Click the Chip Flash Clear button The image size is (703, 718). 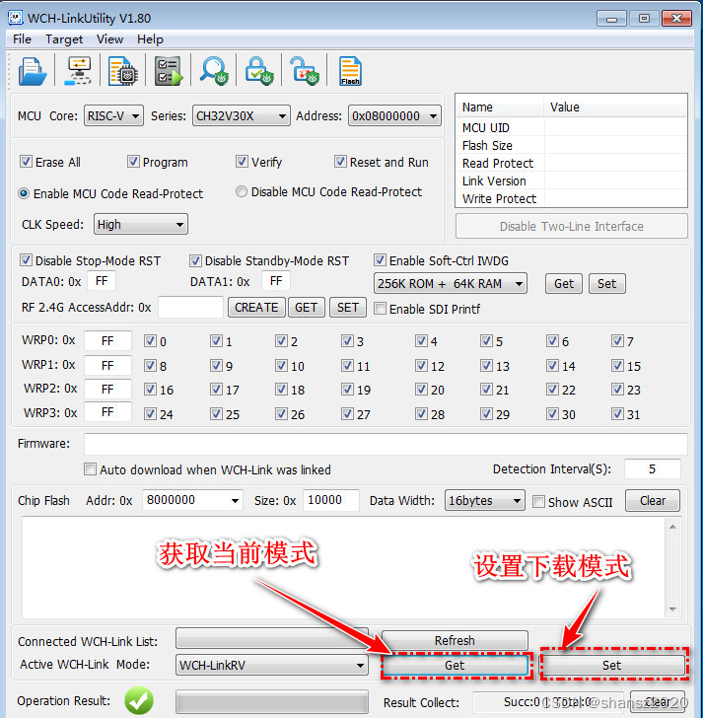pos(652,500)
